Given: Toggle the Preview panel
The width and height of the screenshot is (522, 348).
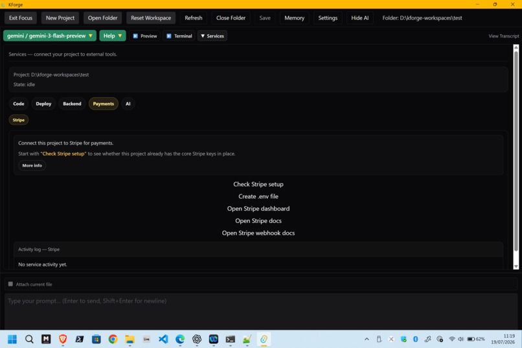Looking at the screenshot, I should 145,36.
